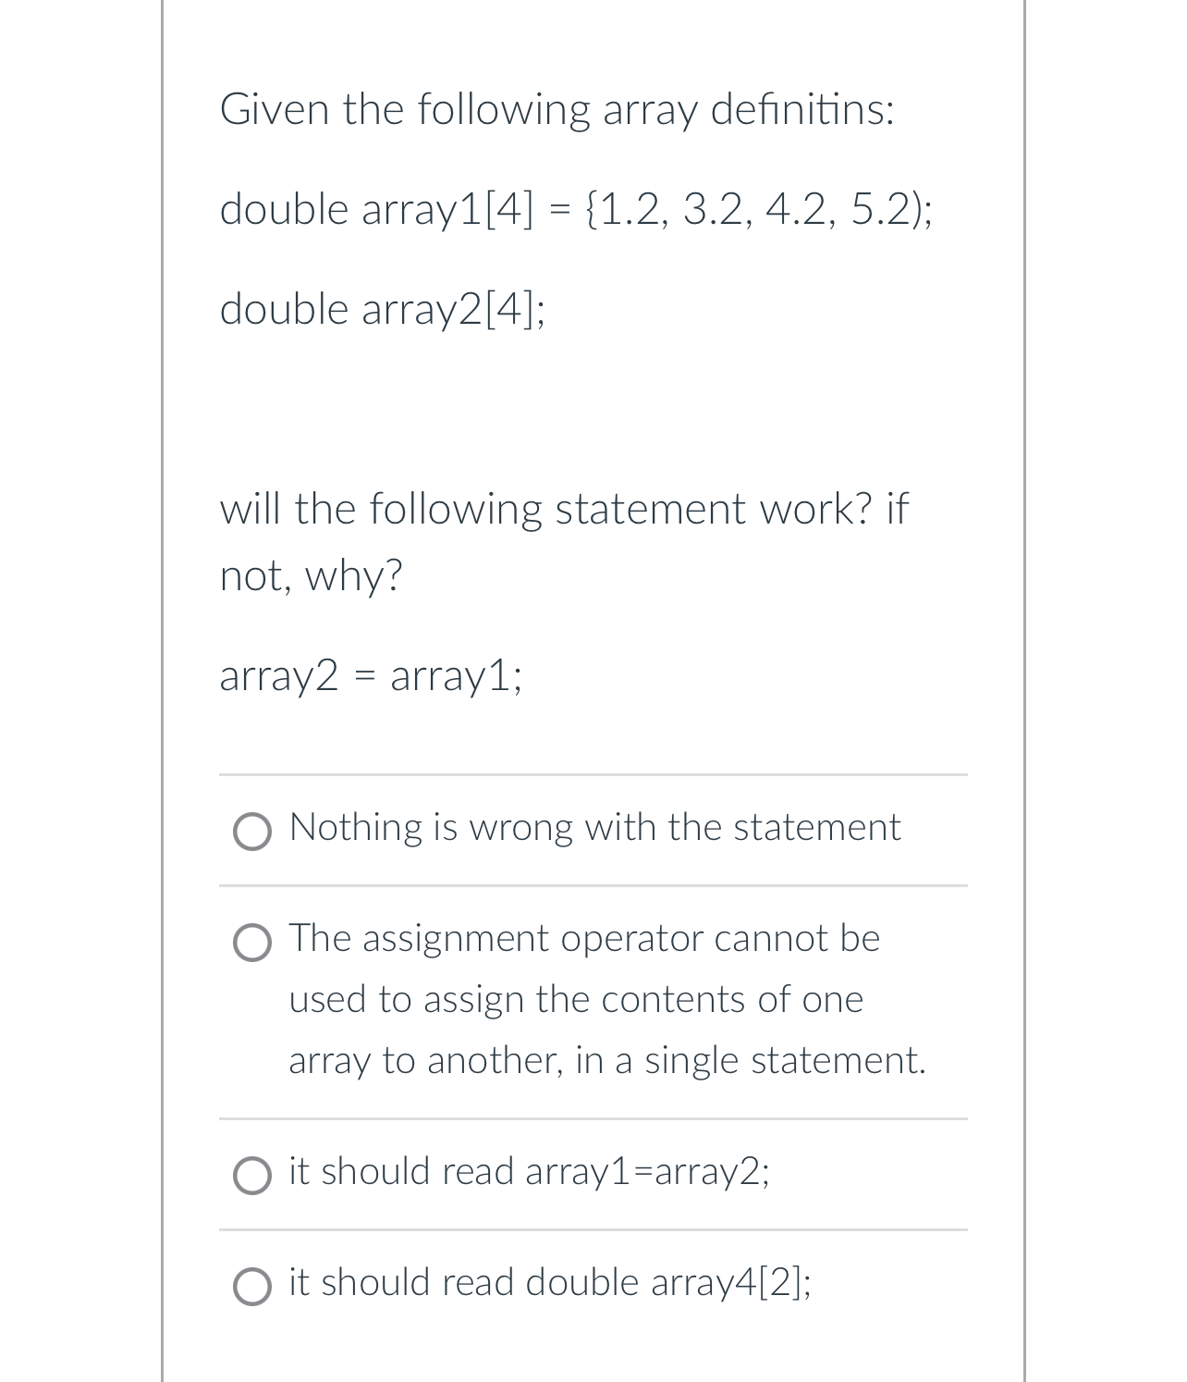Select the "it should read double array4[2];" option

550,1283
